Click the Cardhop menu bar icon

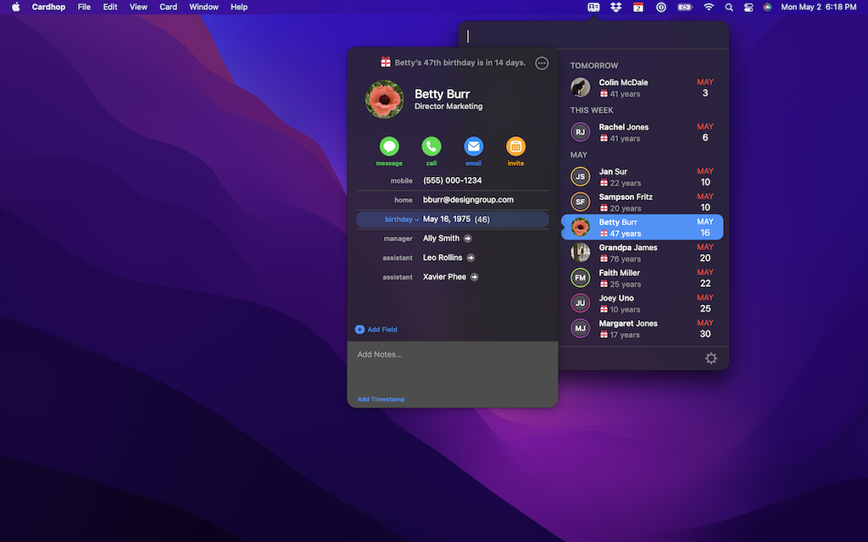pyautogui.click(x=593, y=7)
